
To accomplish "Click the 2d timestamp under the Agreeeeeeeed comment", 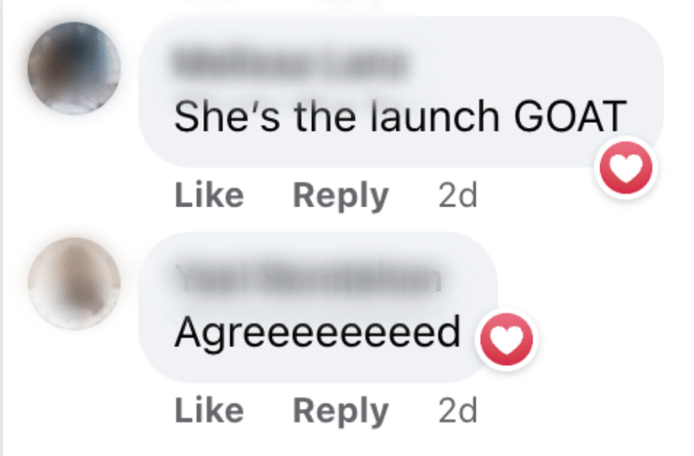I will pos(458,411).
